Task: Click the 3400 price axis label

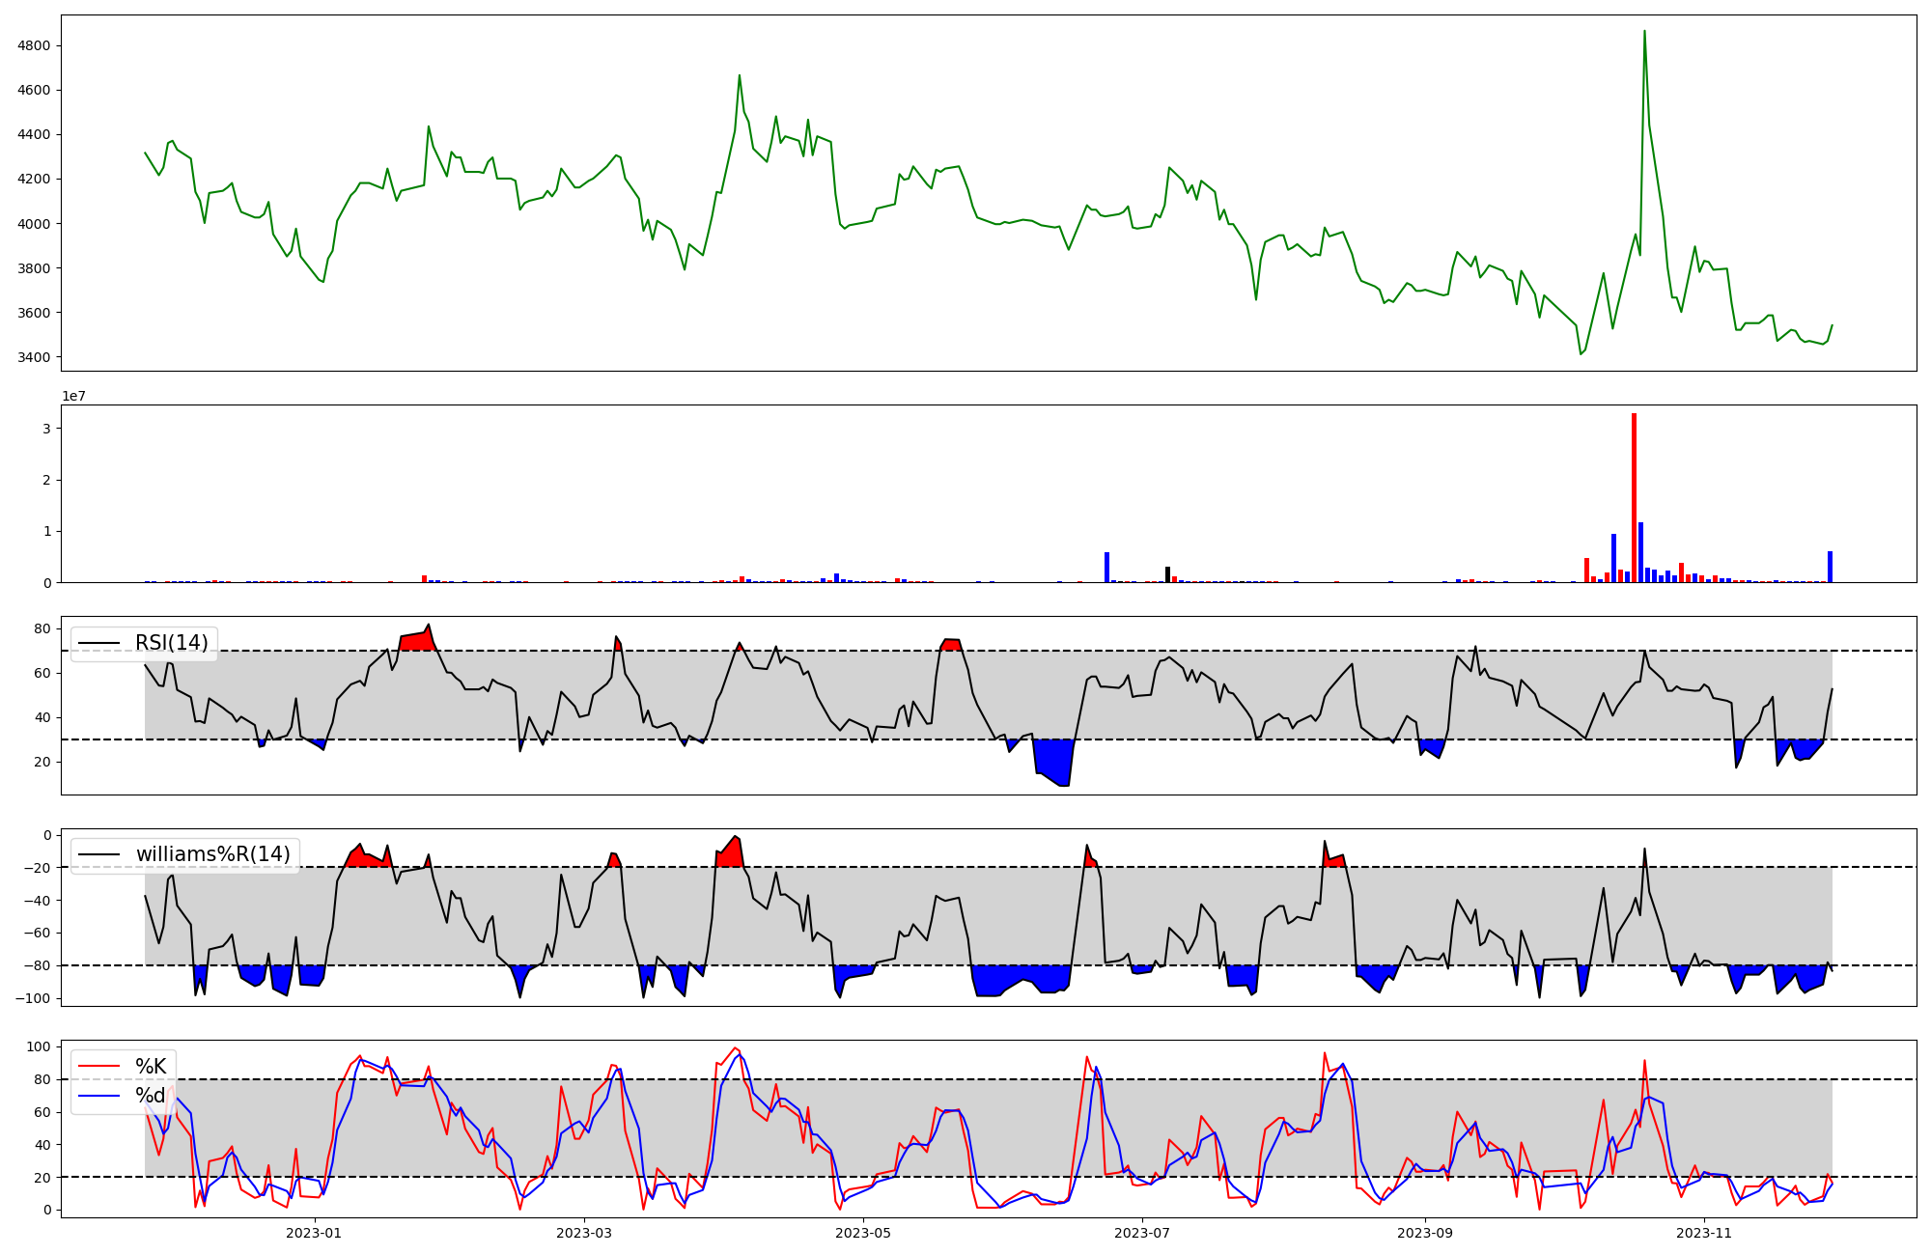Action: tap(33, 357)
